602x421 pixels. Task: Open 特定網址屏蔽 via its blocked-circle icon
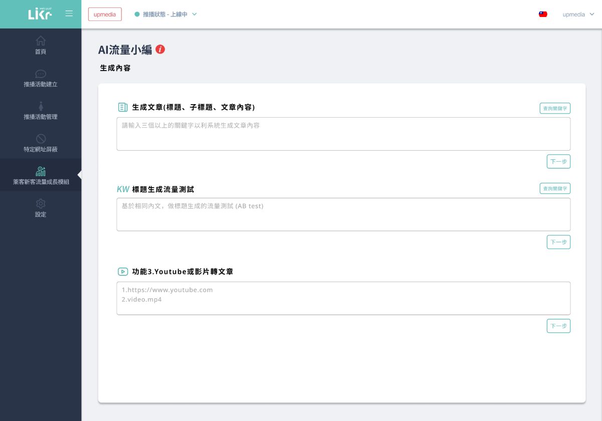tap(40, 139)
